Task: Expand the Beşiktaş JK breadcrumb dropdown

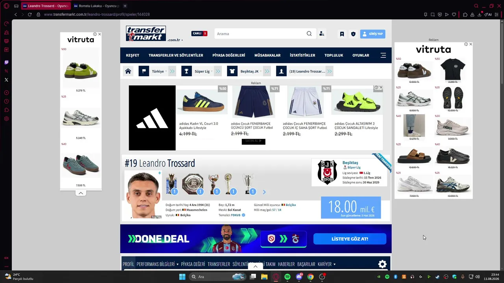Action: [x=267, y=72]
